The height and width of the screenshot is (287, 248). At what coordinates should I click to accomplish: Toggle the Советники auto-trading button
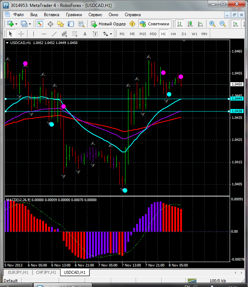(x=154, y=24)
